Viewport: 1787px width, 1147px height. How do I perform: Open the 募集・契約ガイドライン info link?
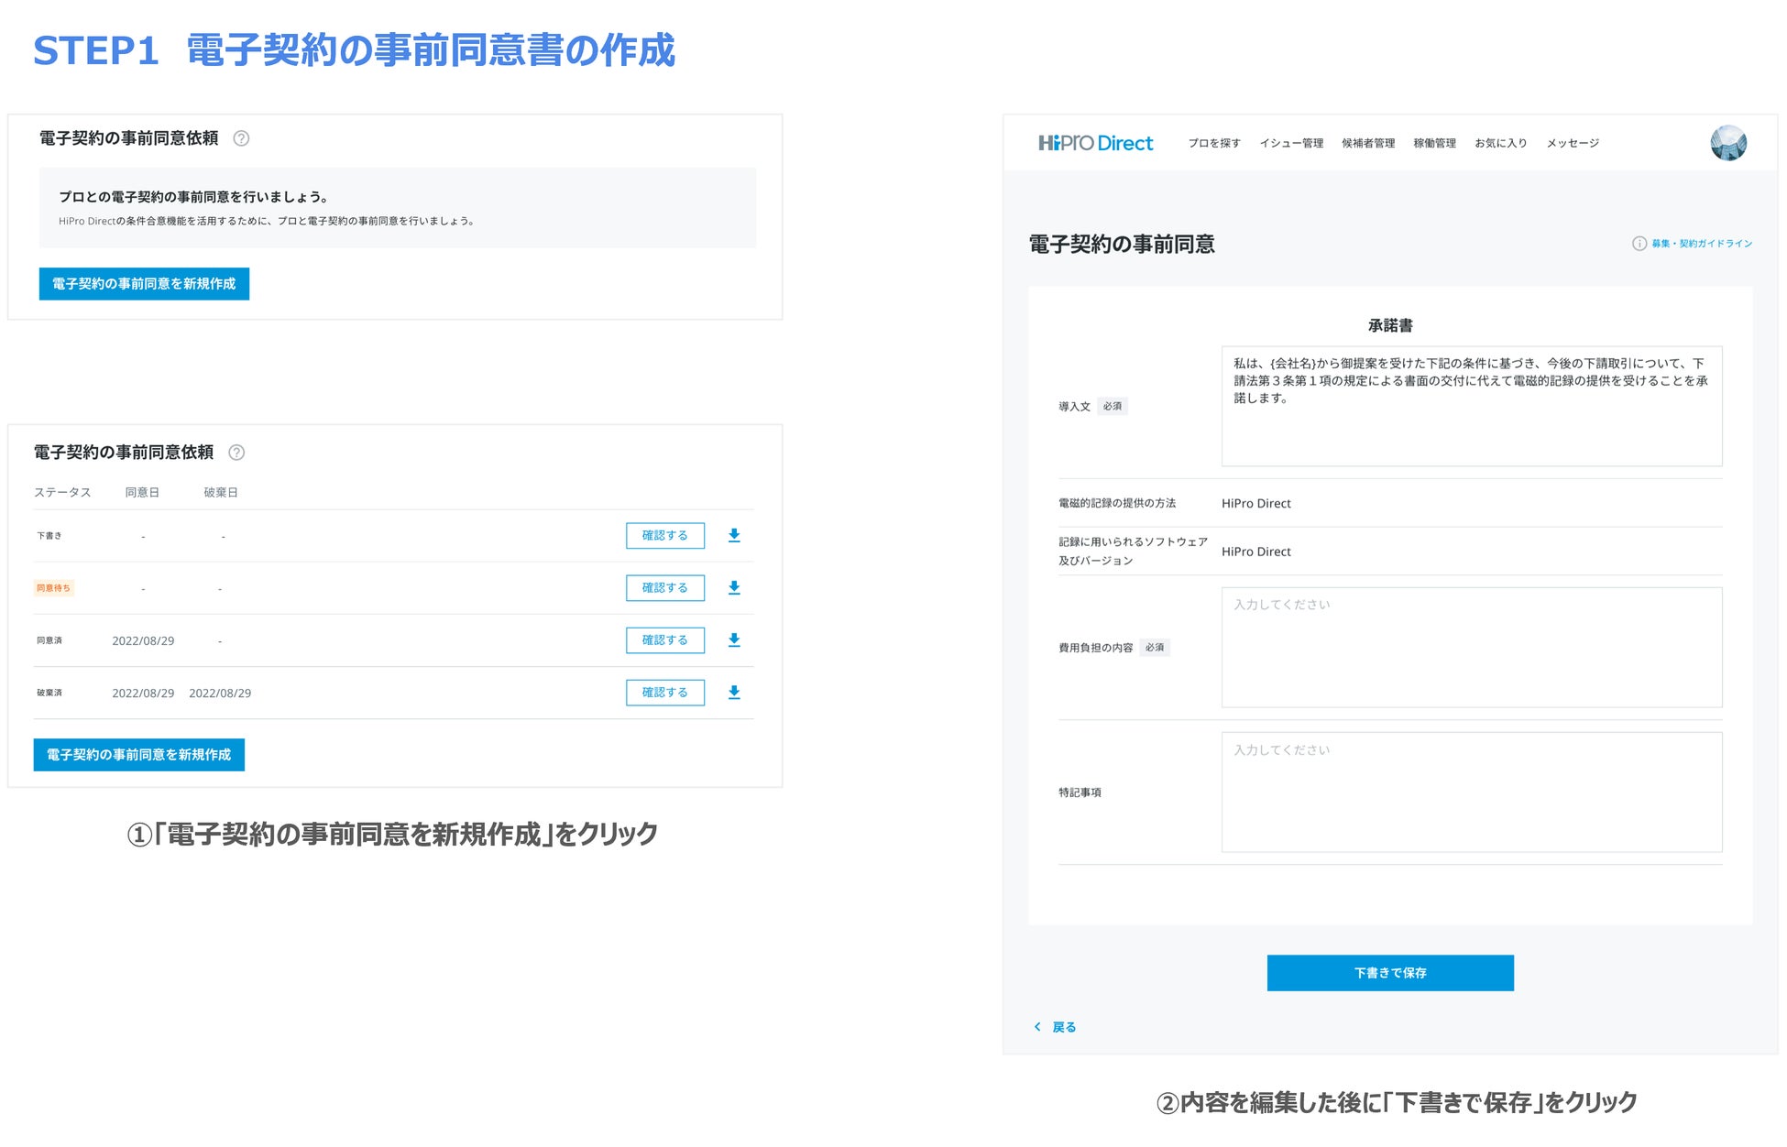point(1701,244)
